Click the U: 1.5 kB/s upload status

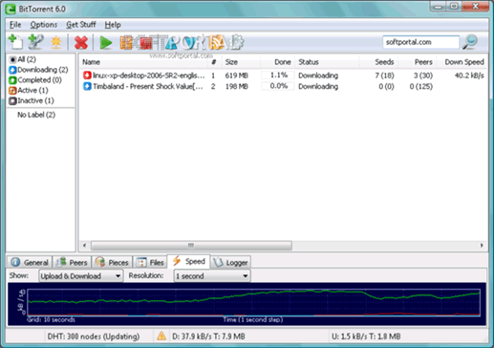pos(366,337)
